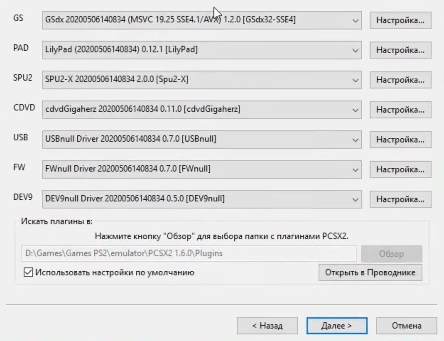Open Настройка... for the SPU2 plugin
The image size is (444, 341).
tap(400, 80)
